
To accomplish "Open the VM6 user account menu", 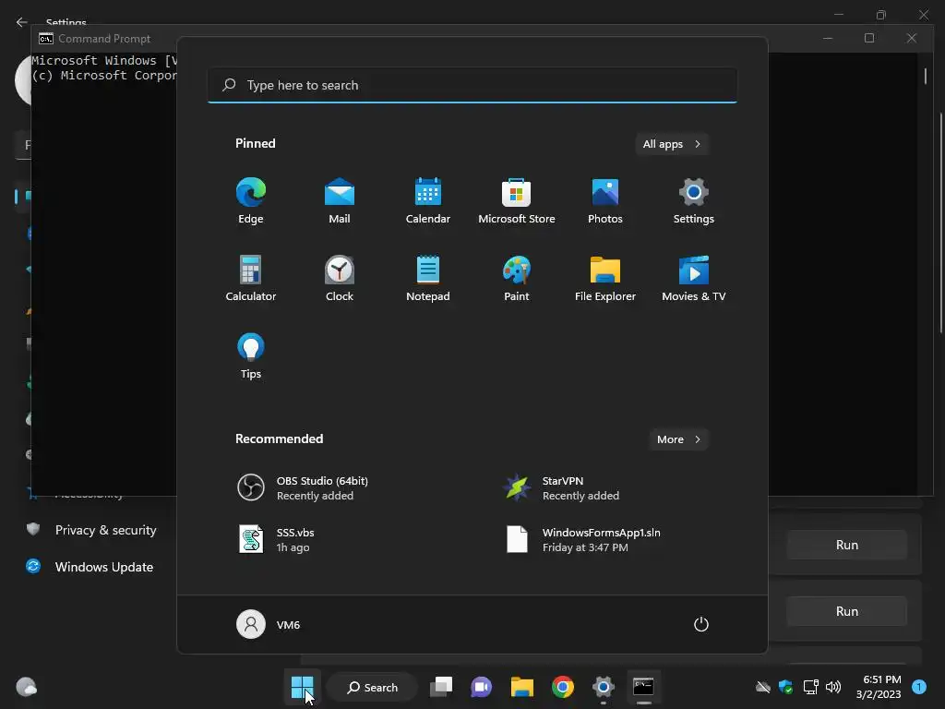I will point(269,624).
